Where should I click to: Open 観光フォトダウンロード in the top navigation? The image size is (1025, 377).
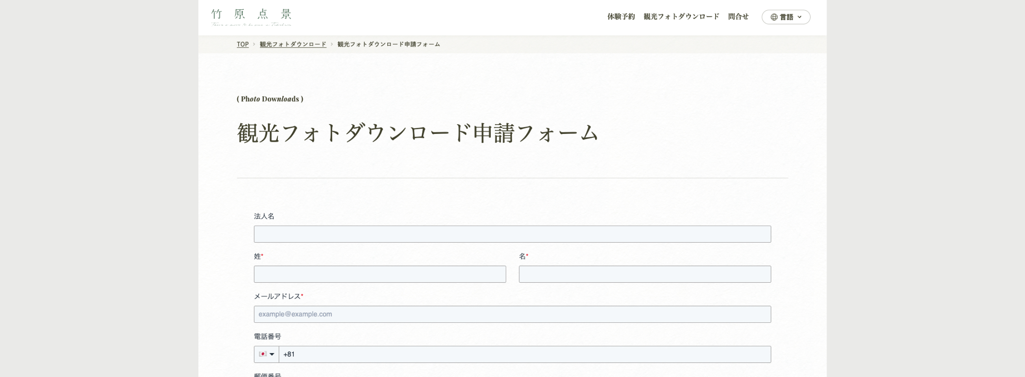click(x=681, y=16)
